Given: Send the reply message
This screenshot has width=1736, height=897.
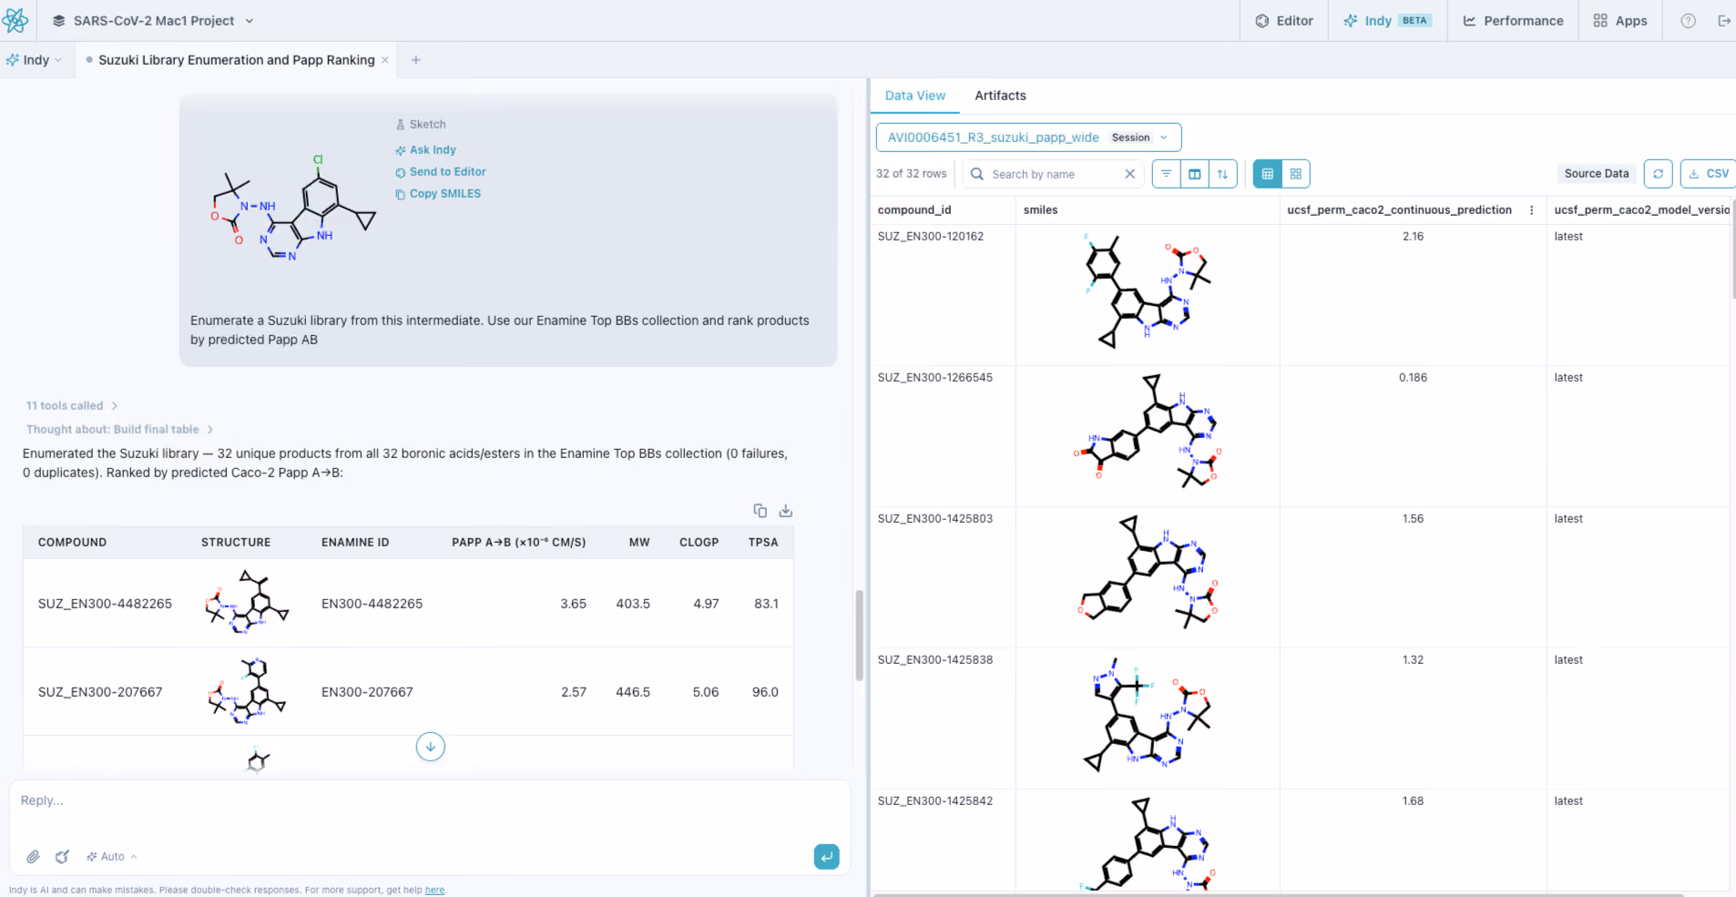Looking at the screenshot, I should (826, 857).
